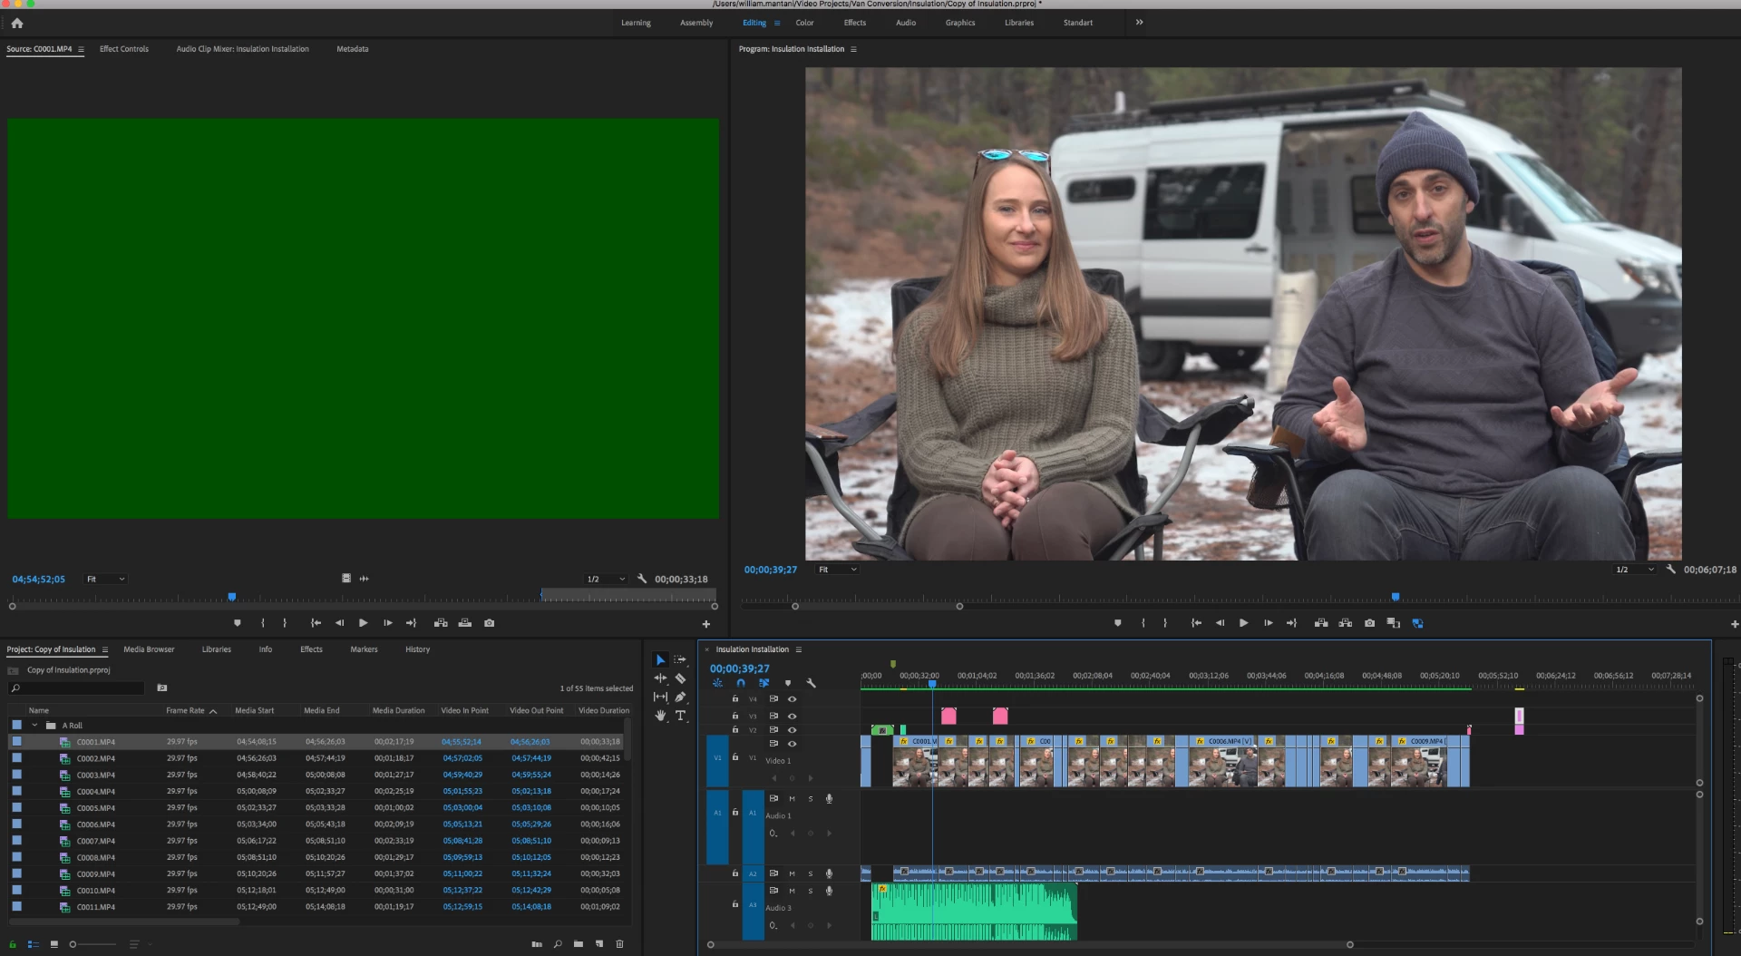This screenshot has width=1741, height=956.
Task: Click the New Bin folder icon in Project panel
Action: (579, 944)
